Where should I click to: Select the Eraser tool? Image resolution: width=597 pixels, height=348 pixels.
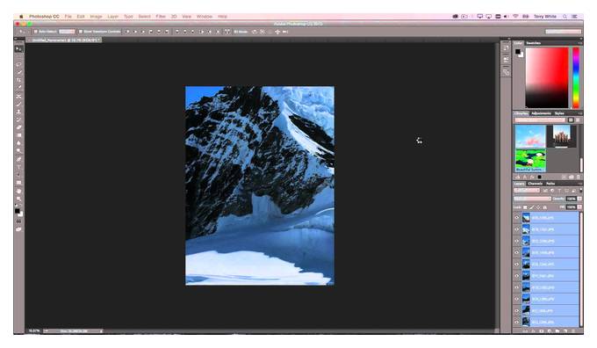pyautogui.click(x=18, y=127)
